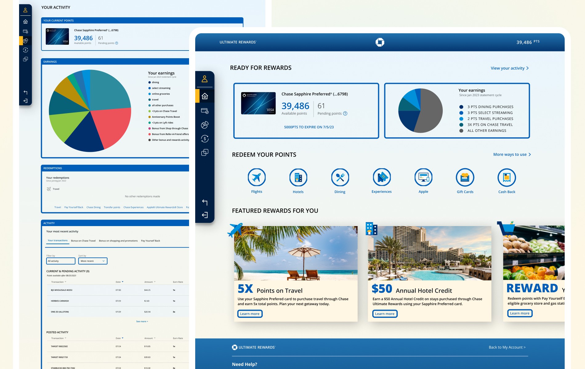Open the Hotels redemption icon
This screenshot has height=369, width=585.
(298, 177)
